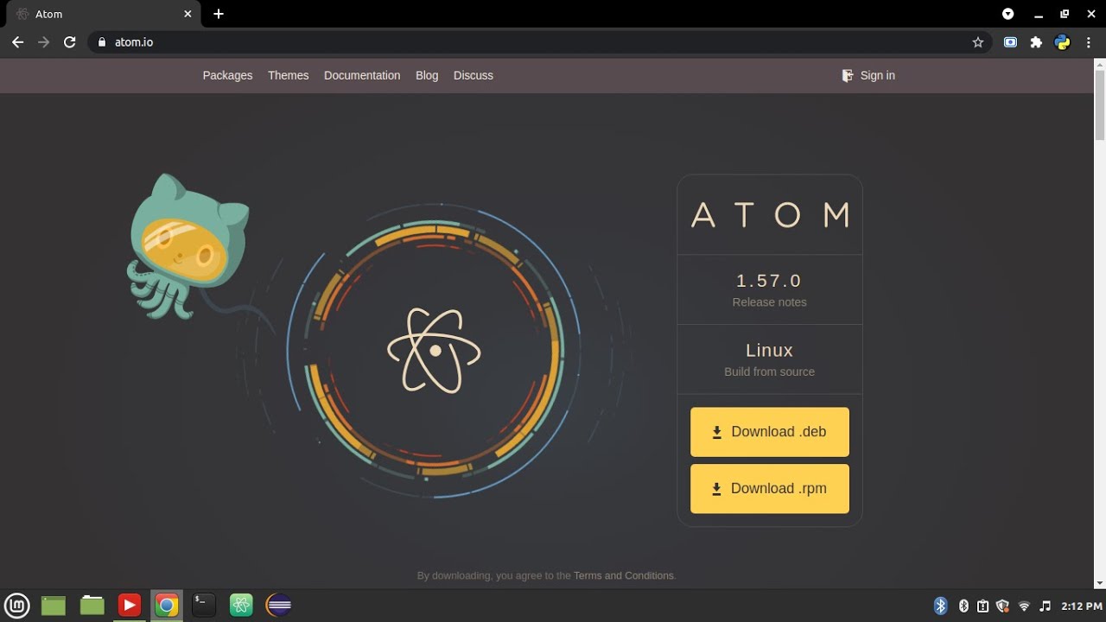The image size is (1106, 622).
Task: View site info via the lock icon
Action: pos(102,42)
